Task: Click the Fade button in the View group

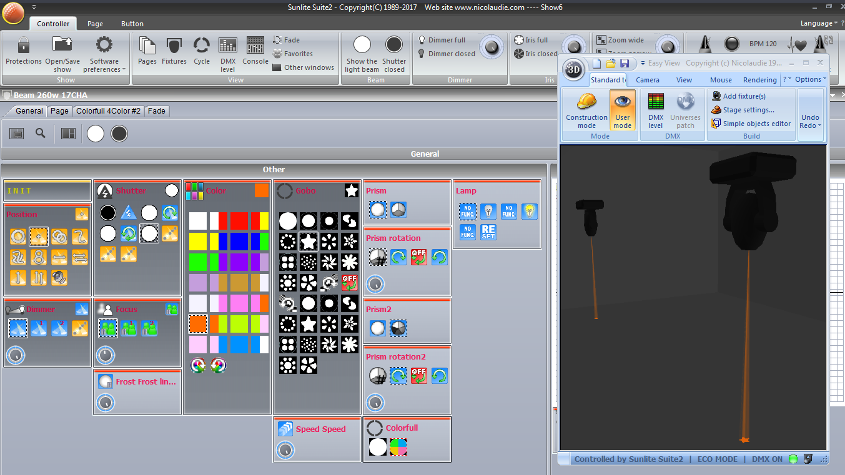Action: (287, 40)
